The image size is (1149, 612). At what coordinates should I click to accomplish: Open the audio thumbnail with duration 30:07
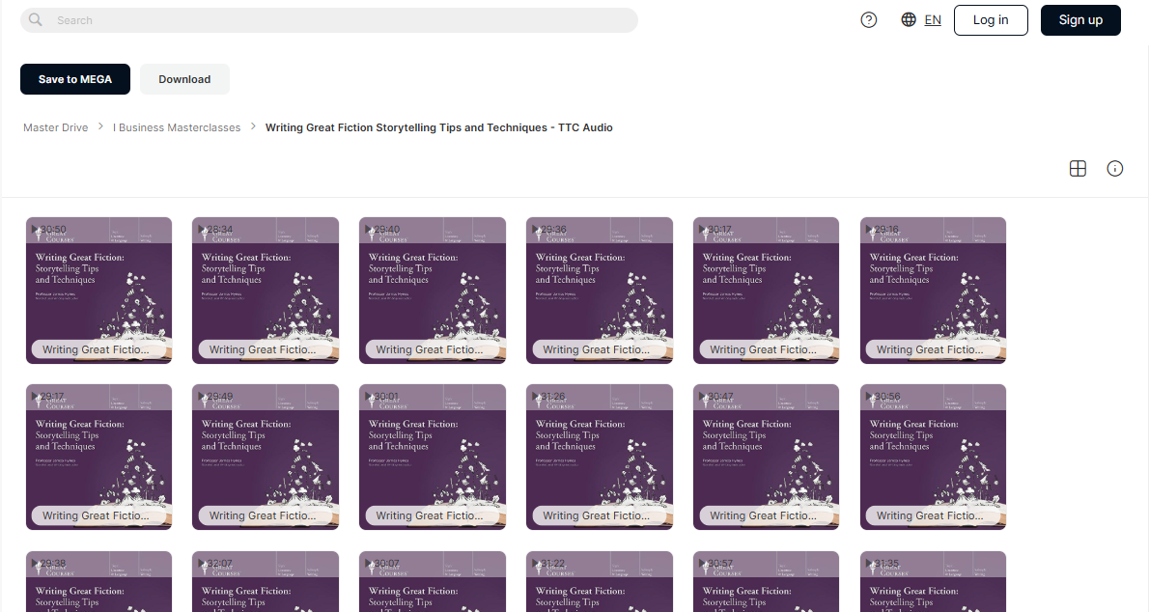coord(433,582)
